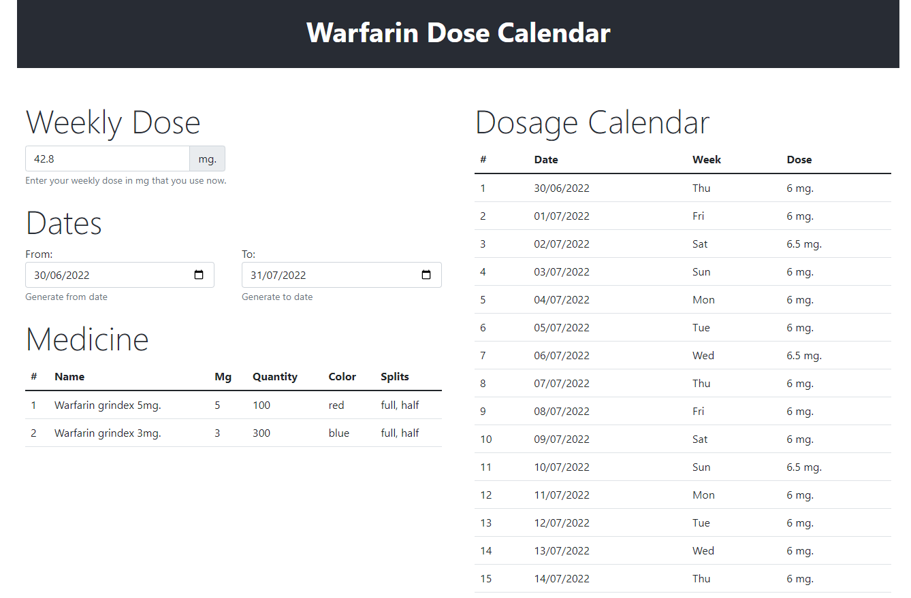Click the Week column header in Dosage Calendar
Image resolution: width=911 pixels, height=598 pixels.
pyautogui.click(x=707, y=160)
